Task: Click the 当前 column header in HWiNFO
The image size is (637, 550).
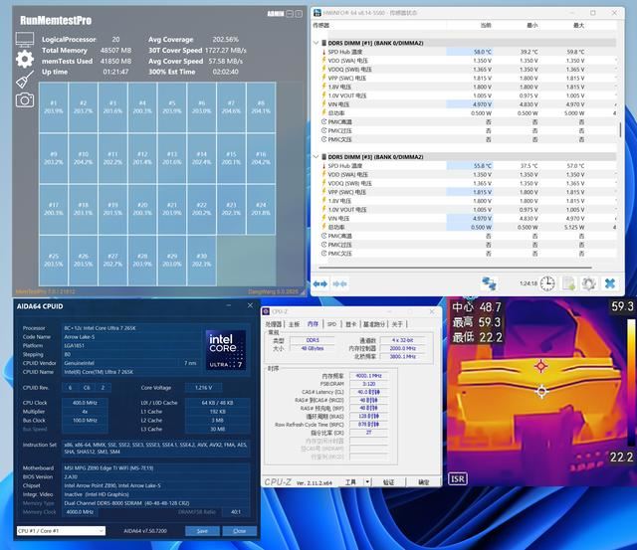Action: (486, 25)
